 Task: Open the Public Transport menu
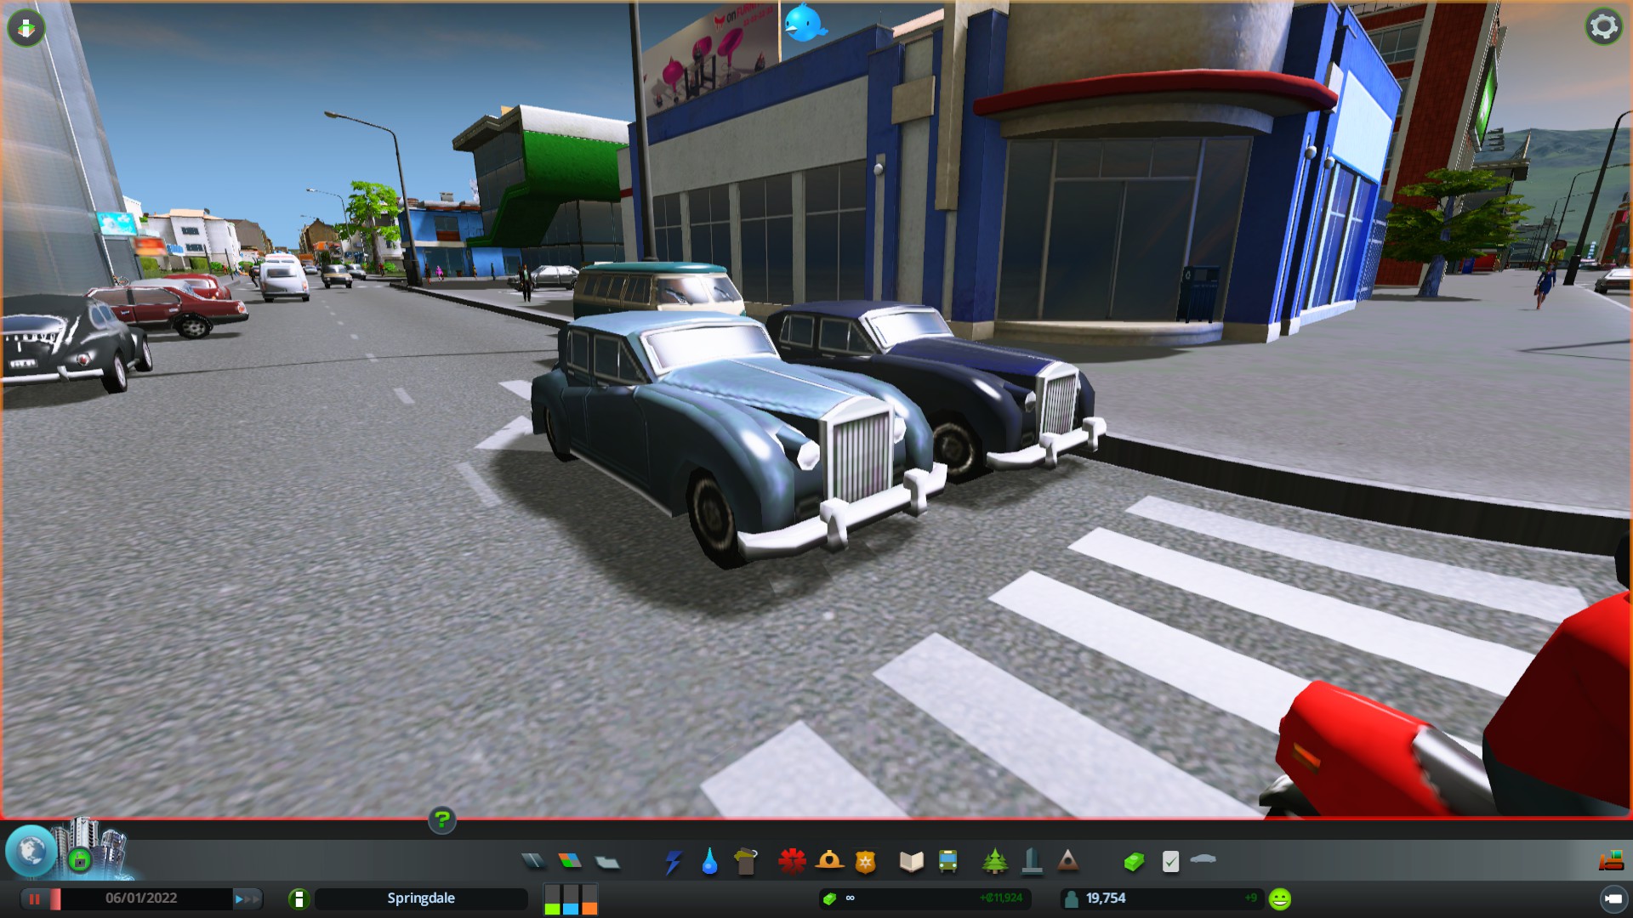[947, 862]
